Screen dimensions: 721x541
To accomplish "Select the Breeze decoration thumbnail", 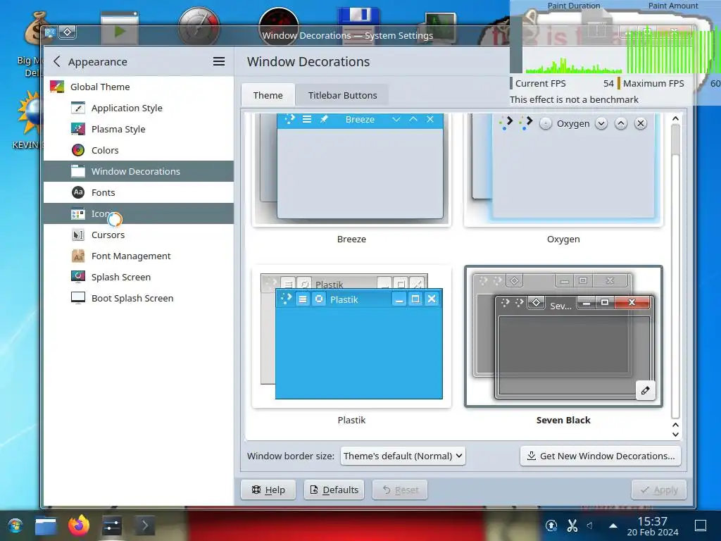I will point(352,169).
